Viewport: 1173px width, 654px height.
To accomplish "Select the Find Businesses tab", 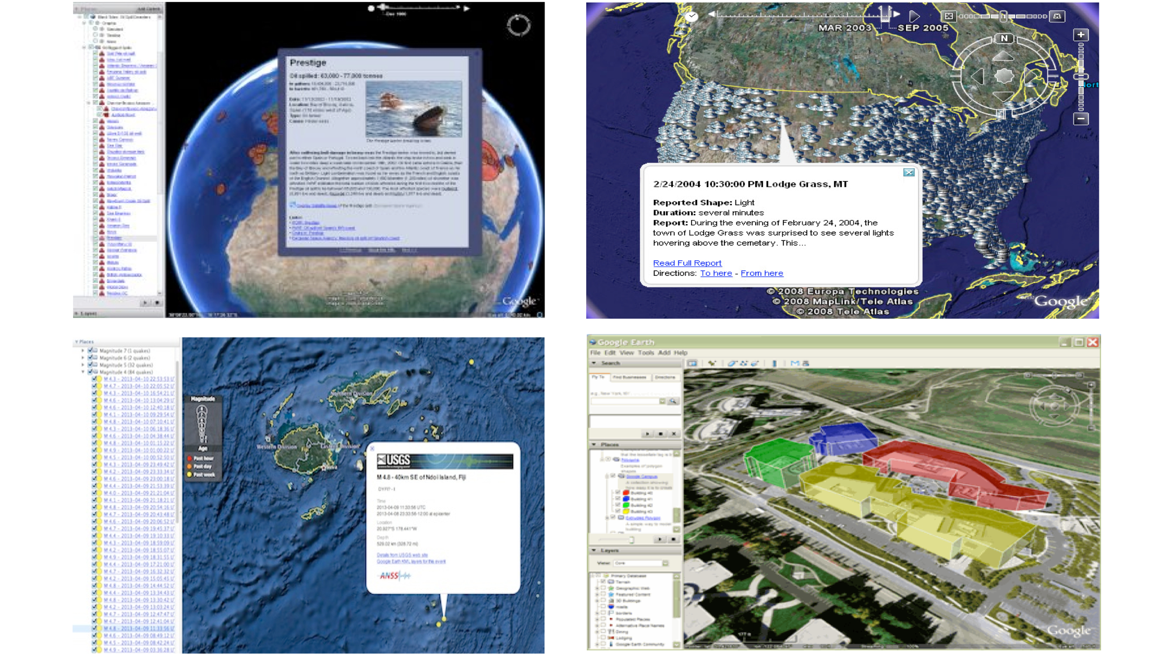I will pyautogui.click(x=630, y=377).
